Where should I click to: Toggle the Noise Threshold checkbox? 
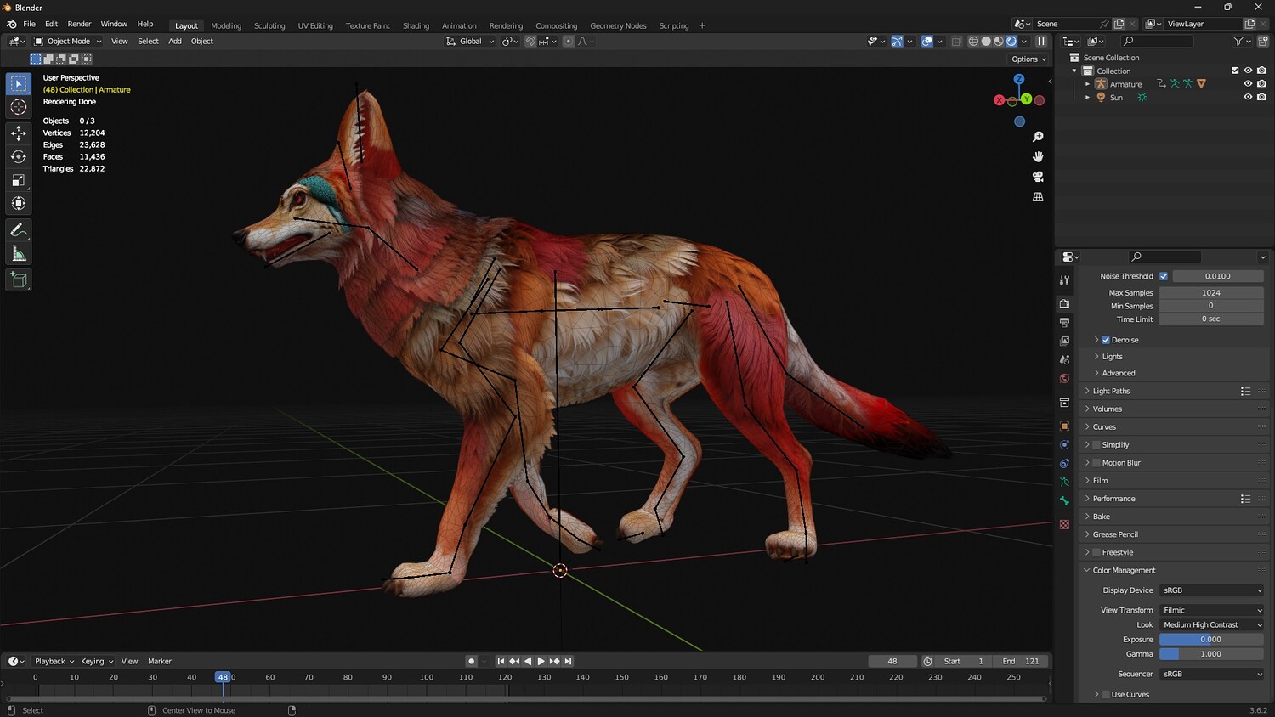1164,276
